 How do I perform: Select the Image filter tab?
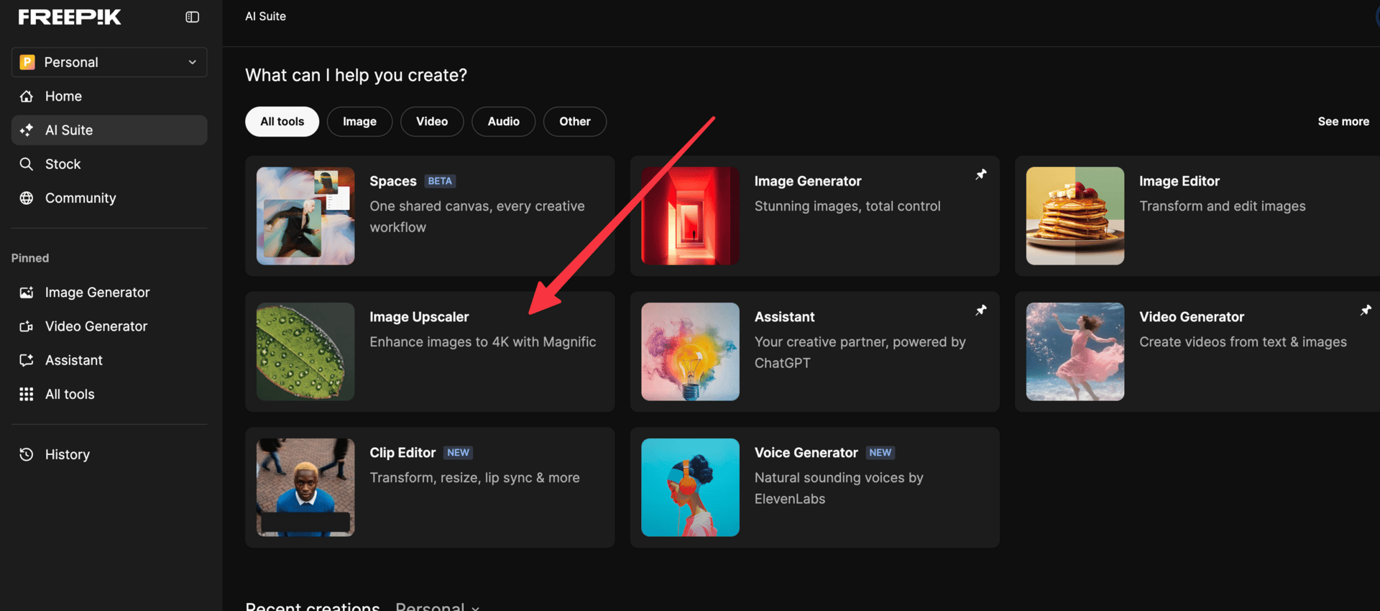359,121
